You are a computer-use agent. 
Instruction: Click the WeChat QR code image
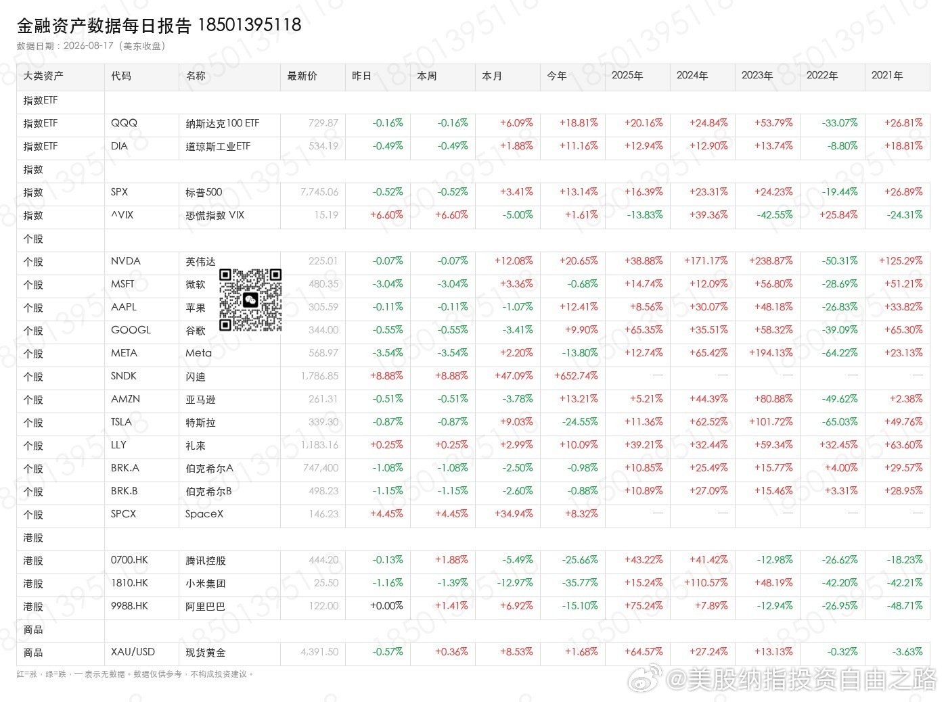[250, 300]
